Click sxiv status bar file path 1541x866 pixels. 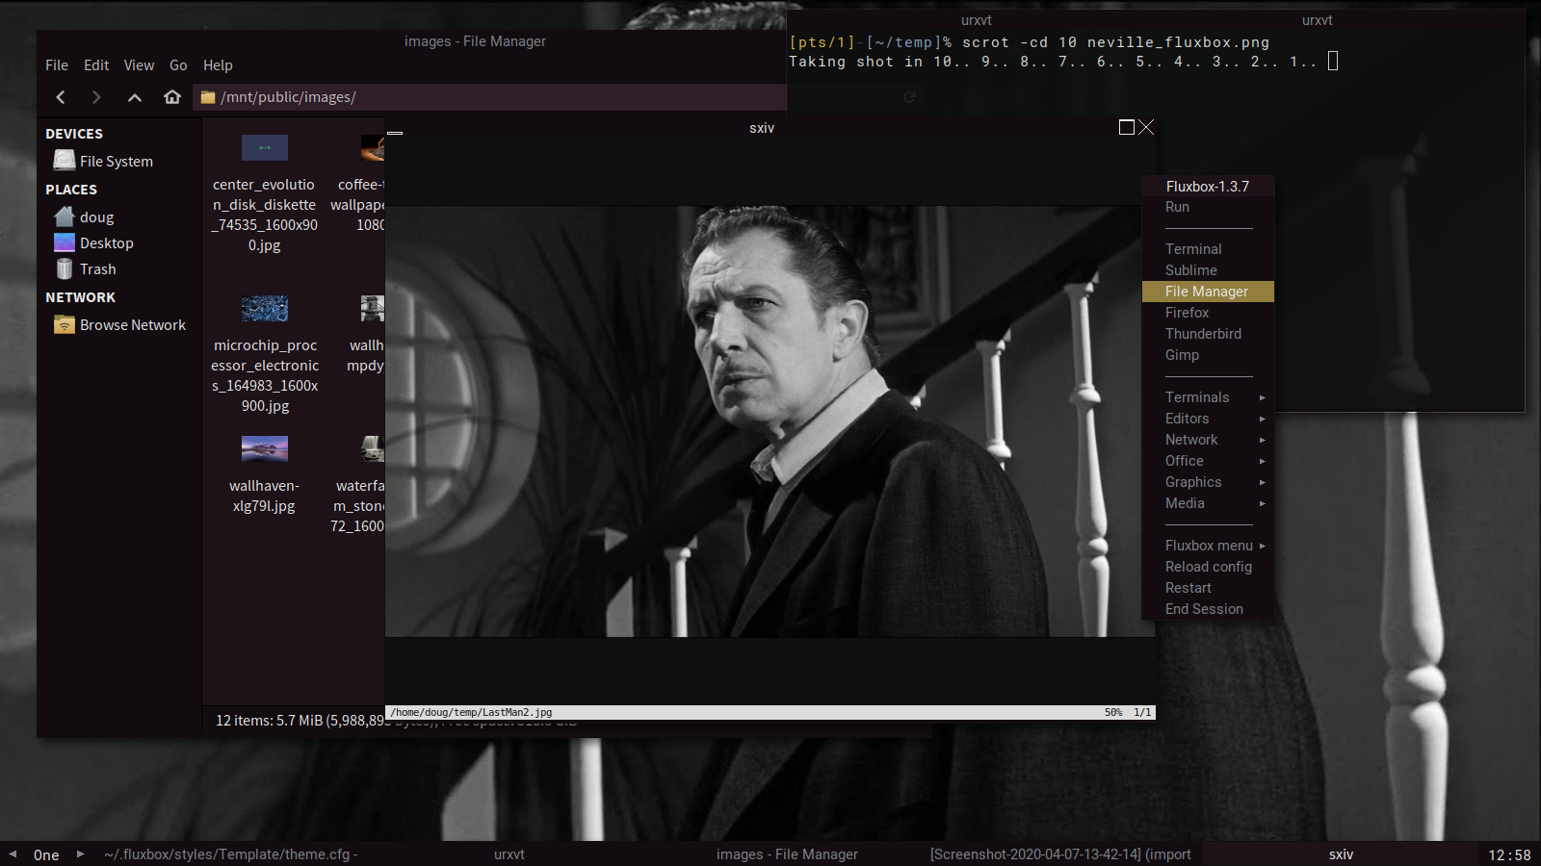tap(471, 713)
